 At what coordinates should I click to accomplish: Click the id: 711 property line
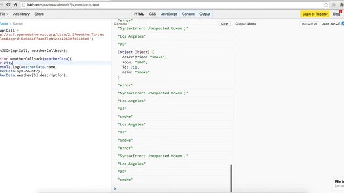tap(130, 67)
